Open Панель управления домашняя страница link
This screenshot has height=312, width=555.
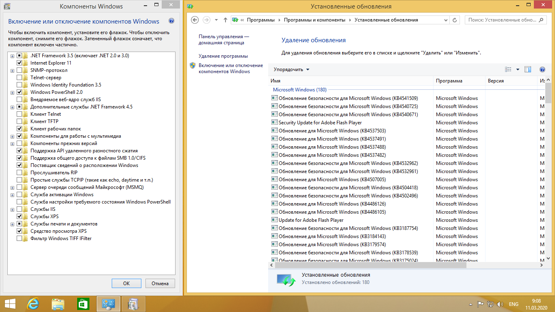(x=224, y=39)
